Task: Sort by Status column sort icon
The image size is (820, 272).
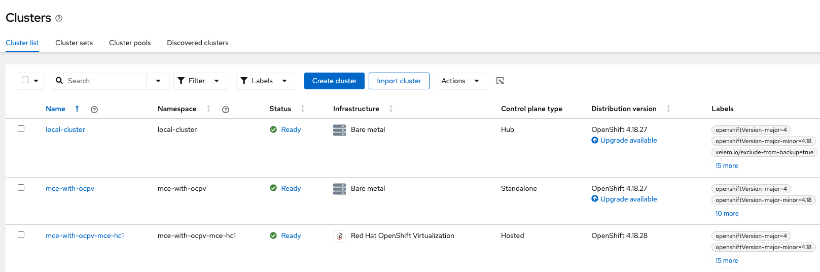Action: (303, 109)
